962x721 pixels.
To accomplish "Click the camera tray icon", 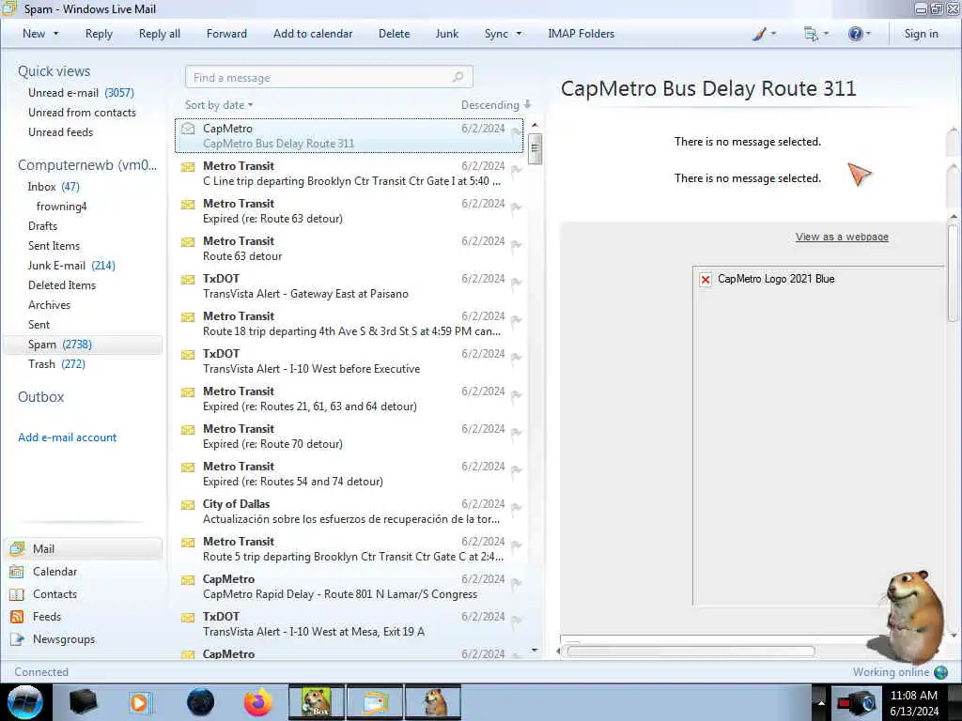I will pos(857,702).
